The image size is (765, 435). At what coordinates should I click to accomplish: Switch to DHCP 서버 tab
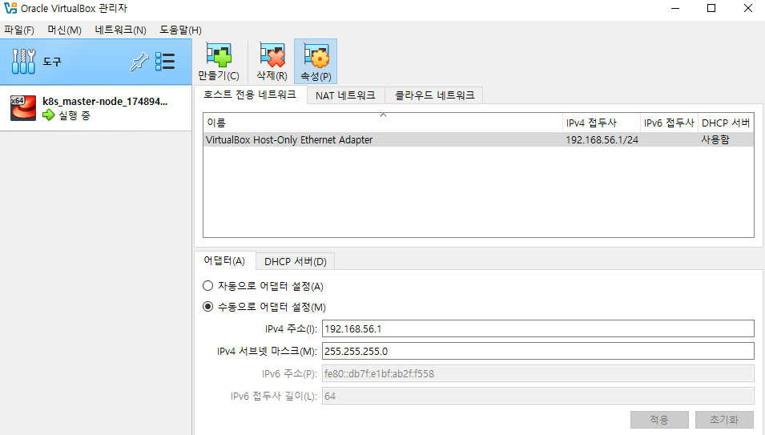tap(295, 262)
